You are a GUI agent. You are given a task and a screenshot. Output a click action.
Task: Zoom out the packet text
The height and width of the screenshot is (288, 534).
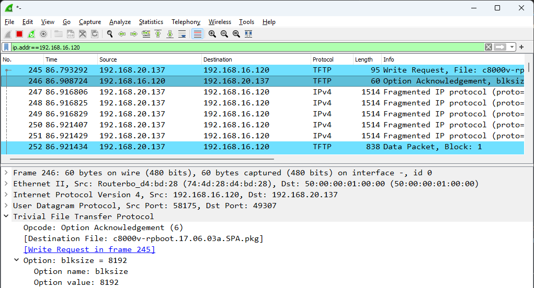pos(224,34)
